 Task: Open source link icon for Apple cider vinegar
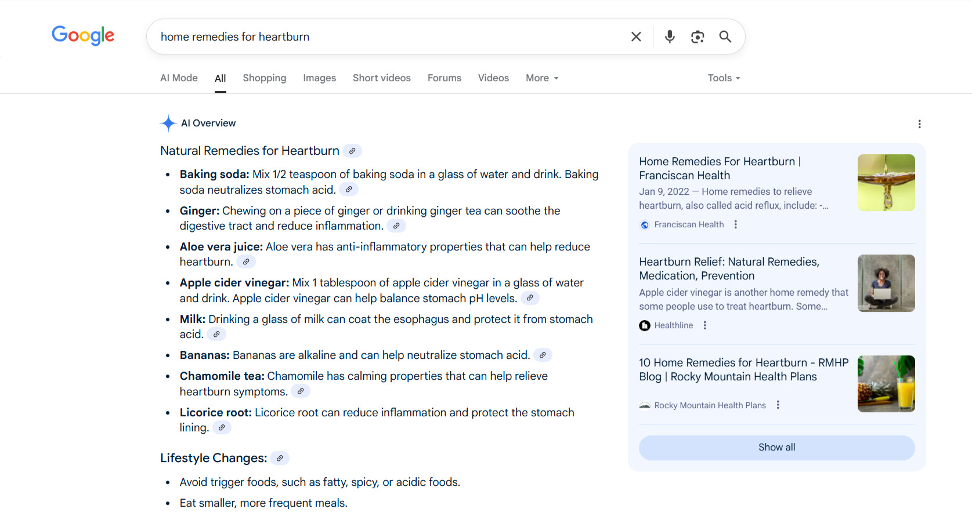(x=530, y=298)
